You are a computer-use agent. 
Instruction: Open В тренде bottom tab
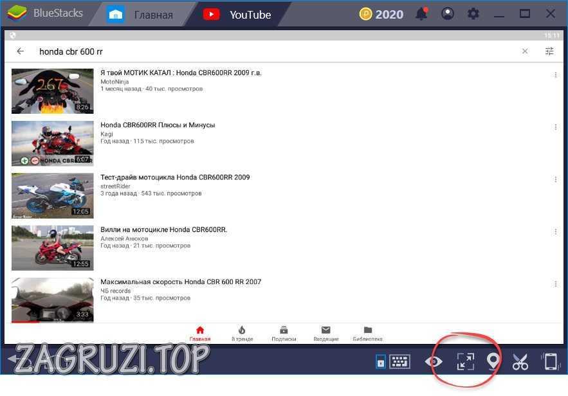[x=242, y=334]
